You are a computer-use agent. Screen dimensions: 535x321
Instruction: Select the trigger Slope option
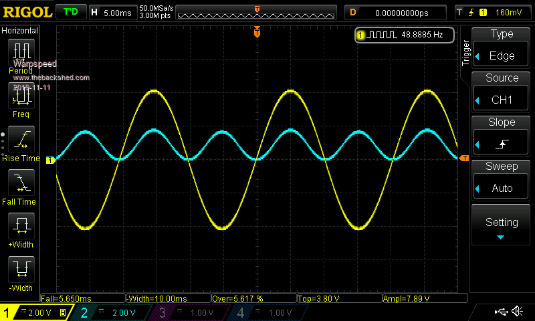point(502,136)
